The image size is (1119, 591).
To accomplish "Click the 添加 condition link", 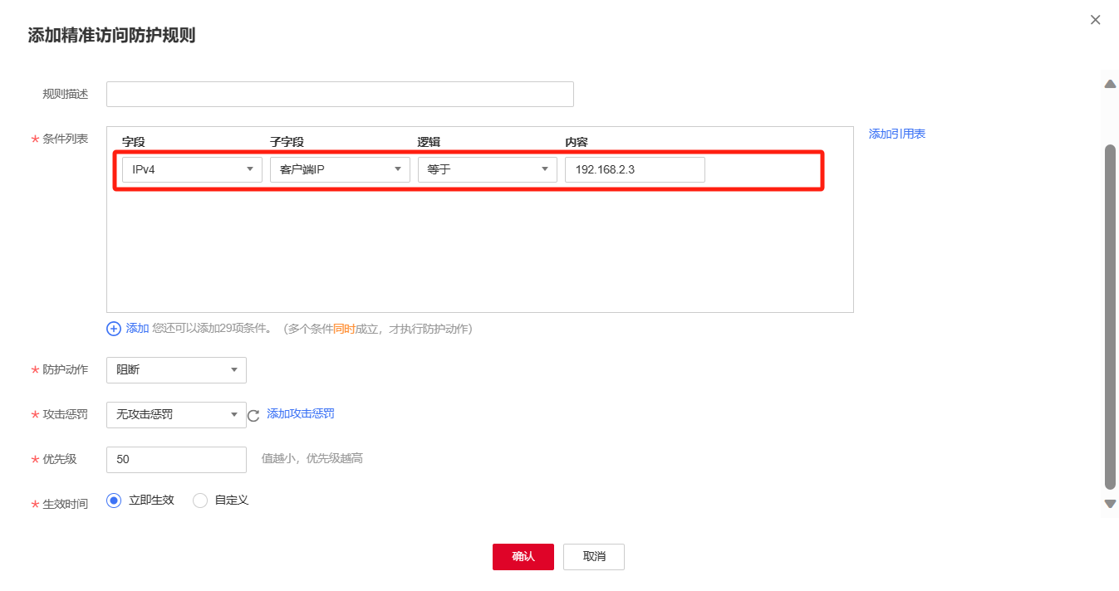I will (137, 329).
